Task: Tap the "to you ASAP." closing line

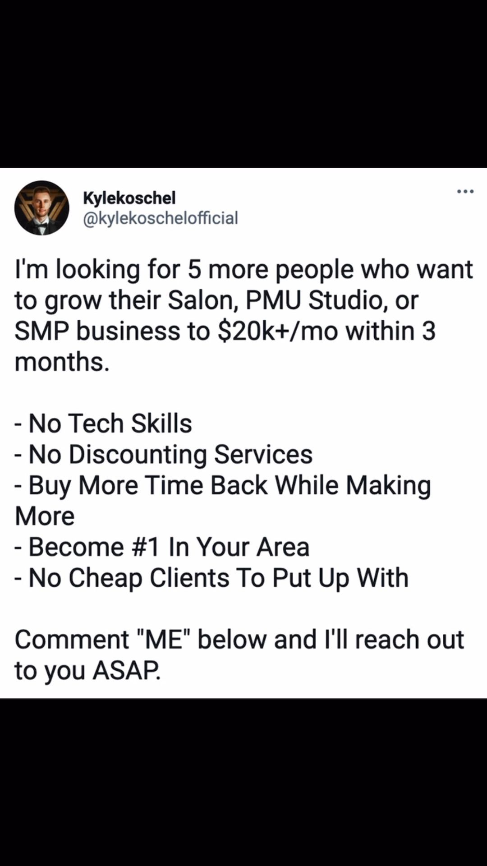Action: (87, 670)
